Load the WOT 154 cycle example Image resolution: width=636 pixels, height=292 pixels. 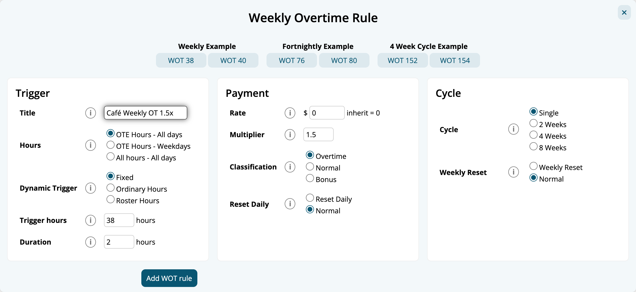[455, 60]
